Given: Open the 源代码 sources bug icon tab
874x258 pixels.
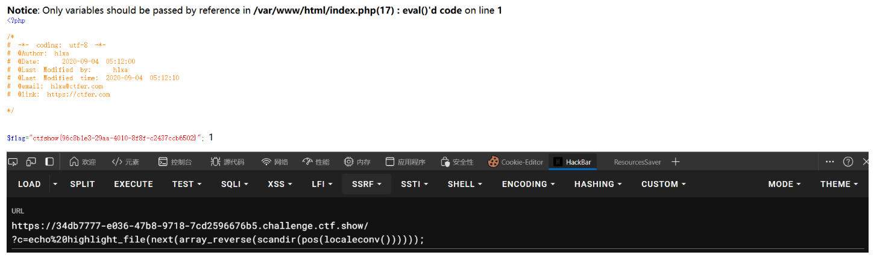Looking at the screenshot, I should 227,162.
